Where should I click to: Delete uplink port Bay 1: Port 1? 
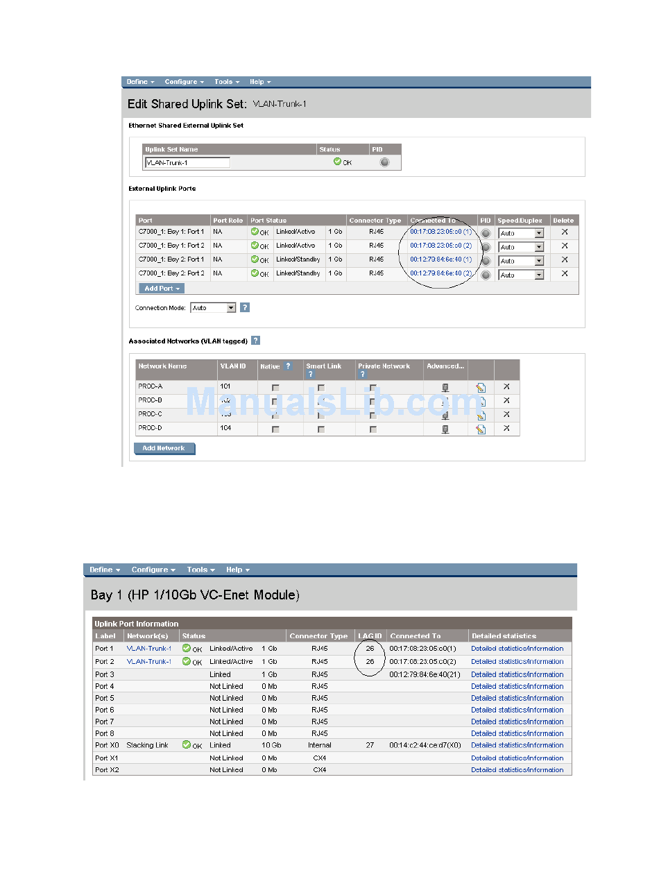click(565, 232)
